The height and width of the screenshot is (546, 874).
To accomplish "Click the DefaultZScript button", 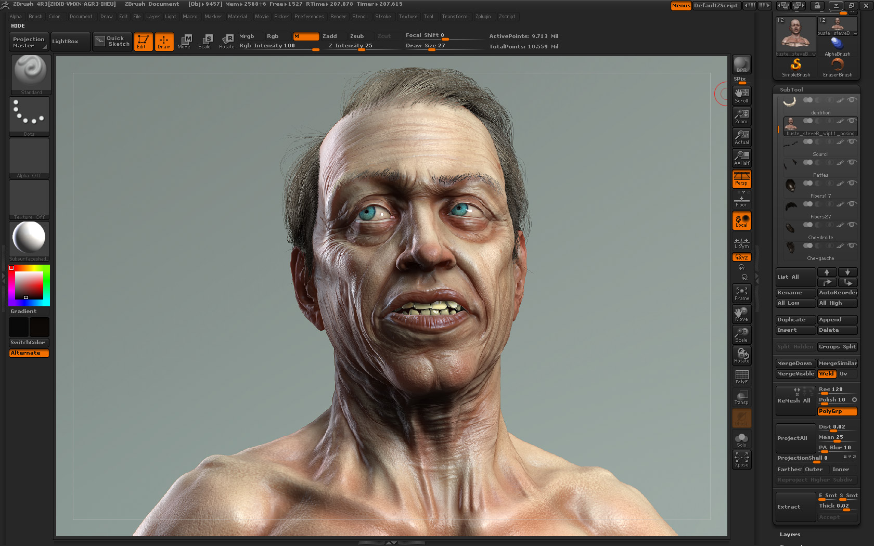I will click(x=716, y=6).
